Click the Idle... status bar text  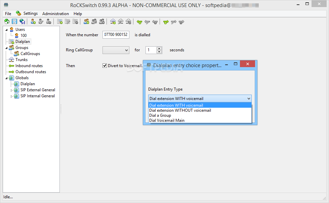(8, 197)
